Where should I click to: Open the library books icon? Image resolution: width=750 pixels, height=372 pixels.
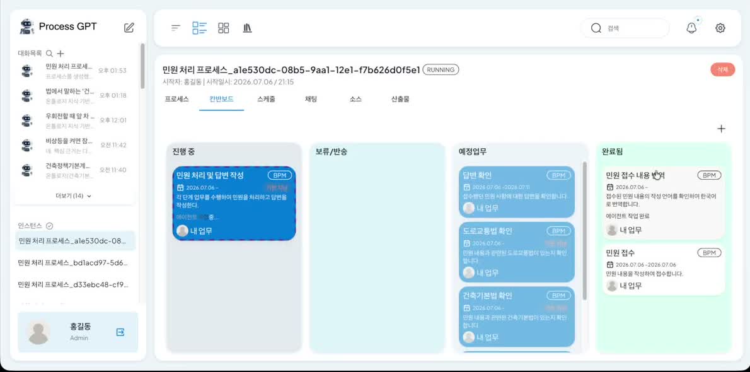click(x=247, y=28)
